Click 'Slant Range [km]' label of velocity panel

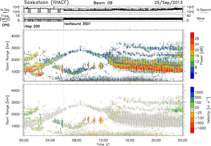pos(7,110)
